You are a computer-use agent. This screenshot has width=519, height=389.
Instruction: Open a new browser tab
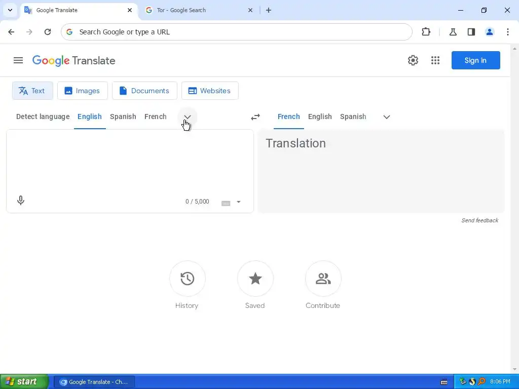point(269,10)
